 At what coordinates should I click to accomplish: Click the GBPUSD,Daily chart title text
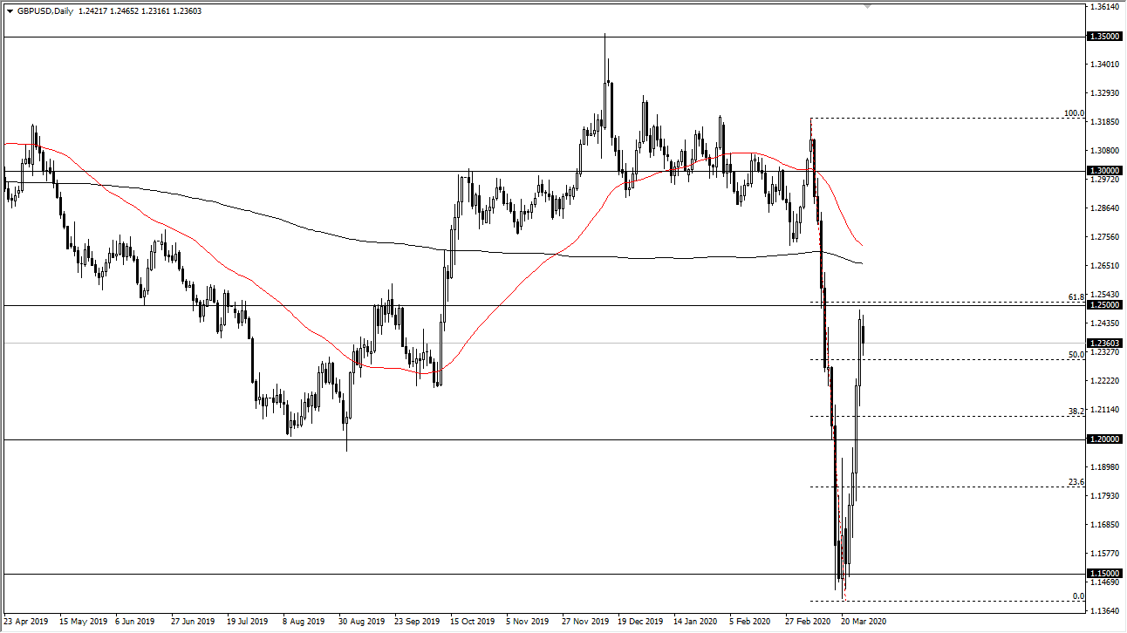44,10
